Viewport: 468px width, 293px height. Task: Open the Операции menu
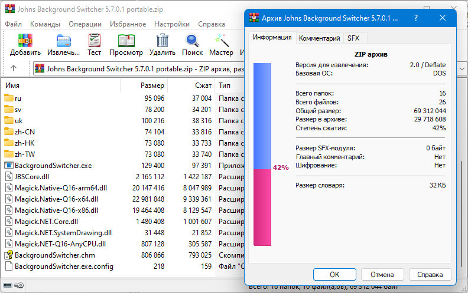[85, 24]
